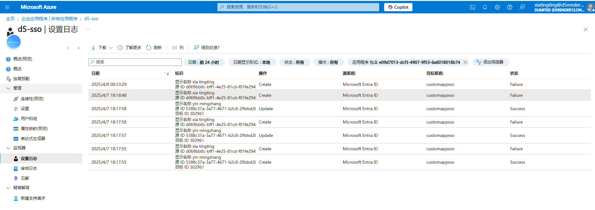Viewport: 595px width, 210px height.
Task: Open the 下载 dropdown
Action: coord(102,48)
